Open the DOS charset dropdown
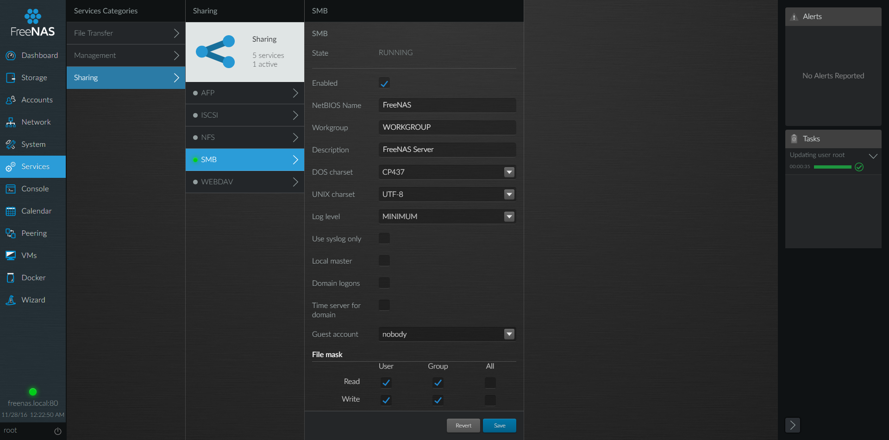Screen dimensions: 889x440 tap(509, 172)
